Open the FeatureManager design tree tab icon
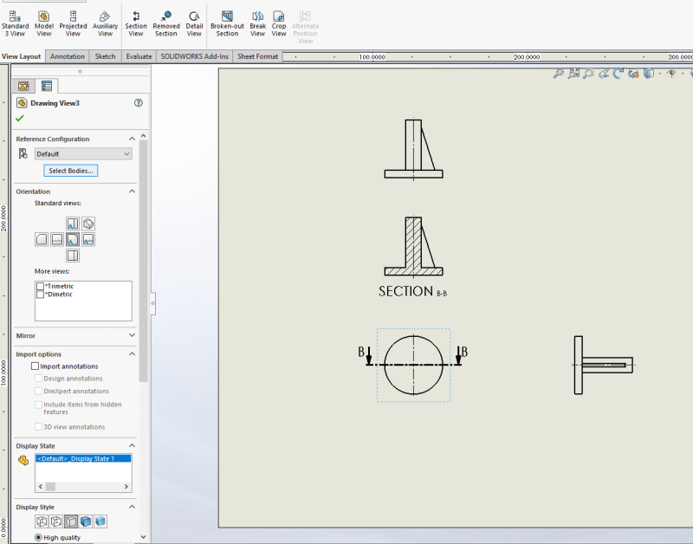This screenshot has height=544, width=693. point(23,86)
